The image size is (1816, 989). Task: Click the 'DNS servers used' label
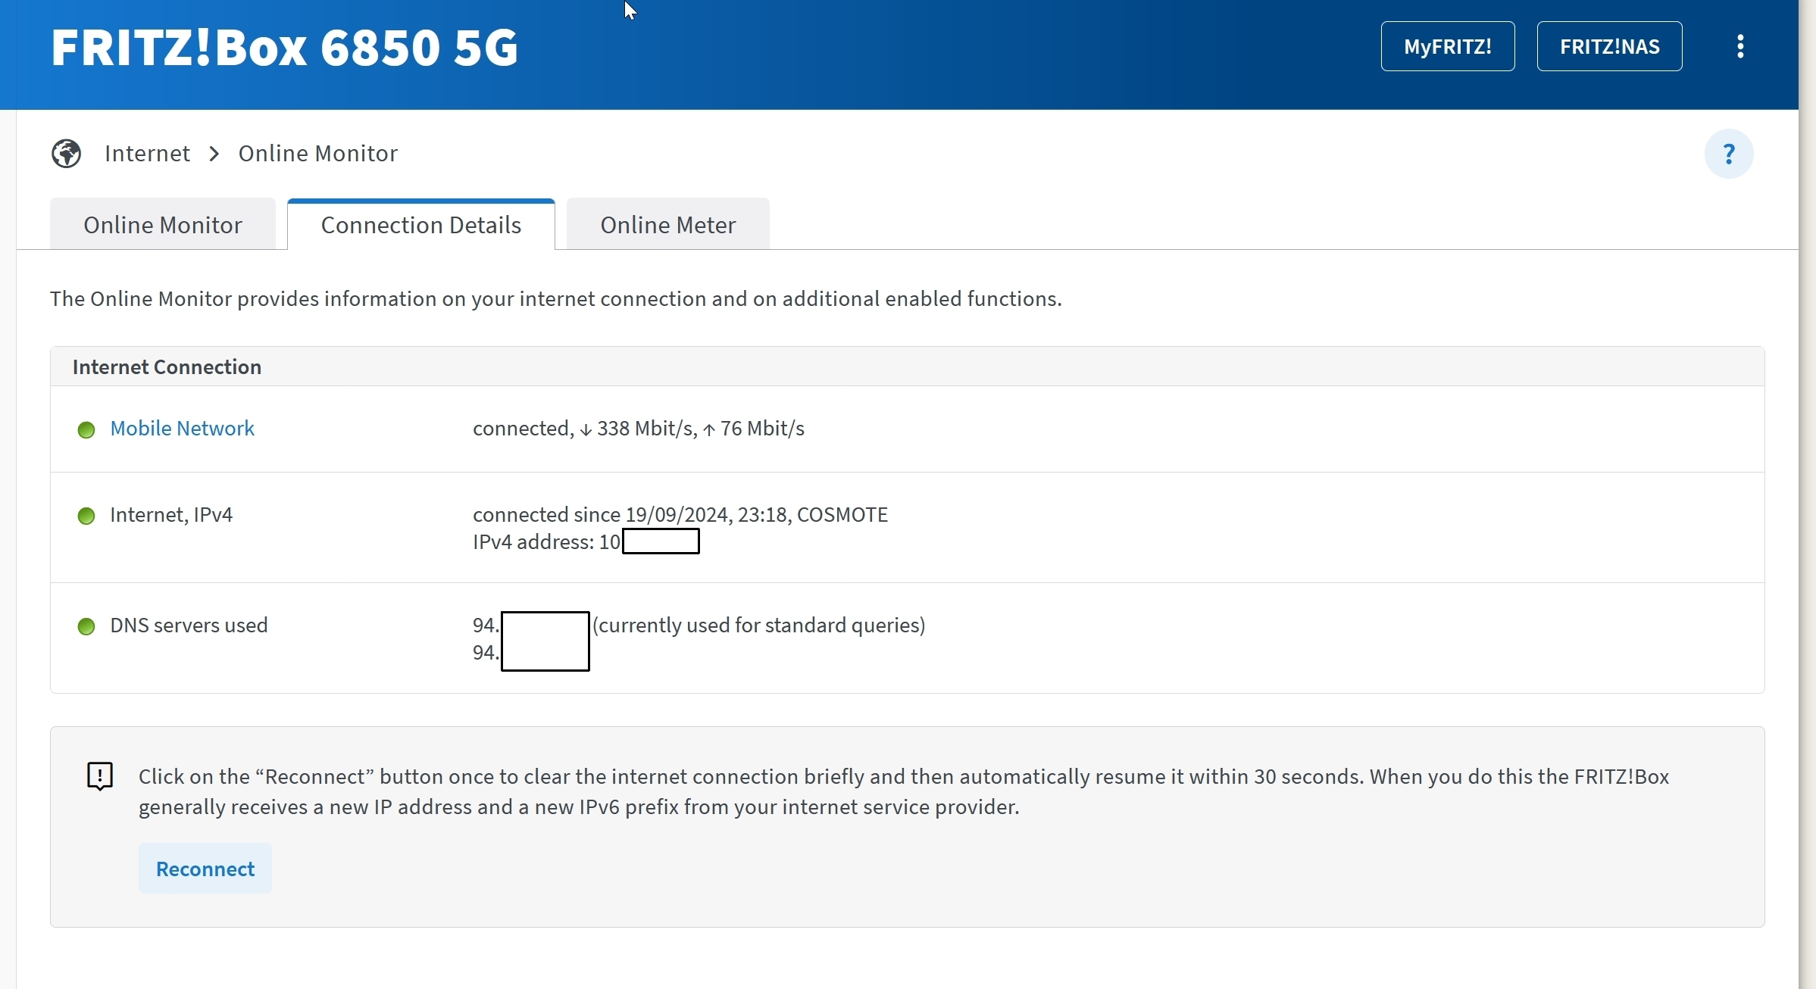pos(189,626)
